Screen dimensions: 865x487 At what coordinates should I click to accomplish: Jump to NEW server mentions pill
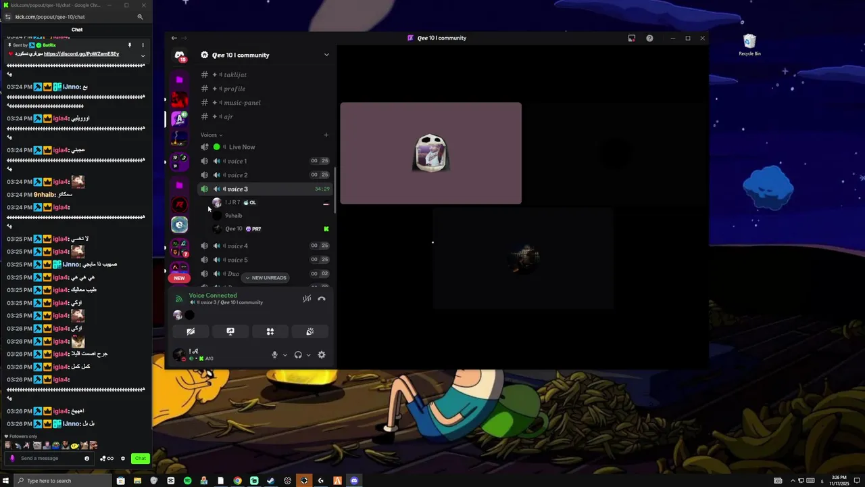coord(179,278)
